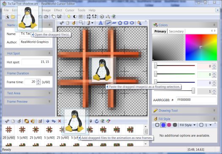
Task: Click the AARRGGBB hex color field
Action: coord(196,100)
